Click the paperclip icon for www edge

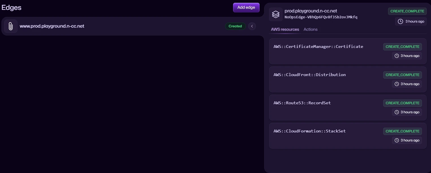point(11,26)
